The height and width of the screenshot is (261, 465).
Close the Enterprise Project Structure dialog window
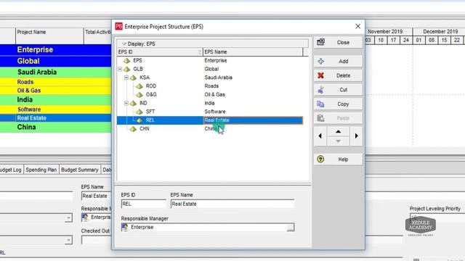pos(358,26)
